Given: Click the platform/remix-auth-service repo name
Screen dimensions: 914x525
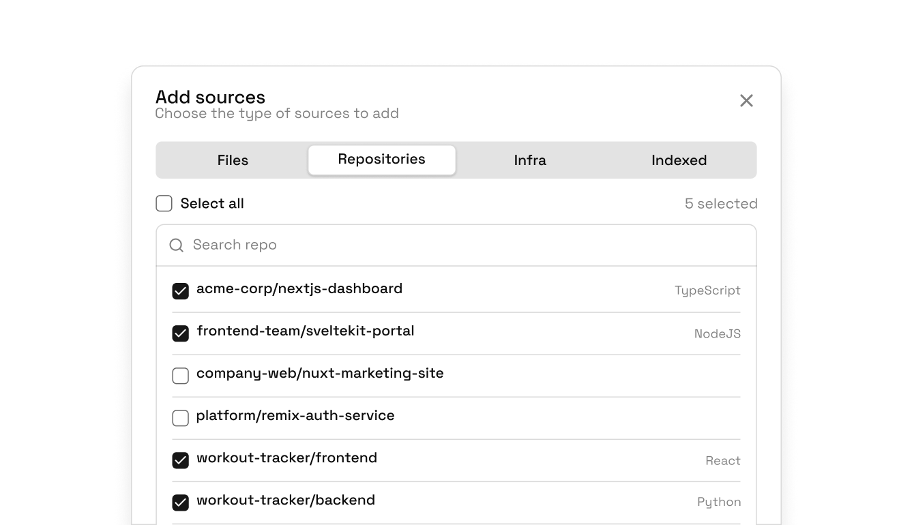Looking at the screenshot, I should 295,415.
